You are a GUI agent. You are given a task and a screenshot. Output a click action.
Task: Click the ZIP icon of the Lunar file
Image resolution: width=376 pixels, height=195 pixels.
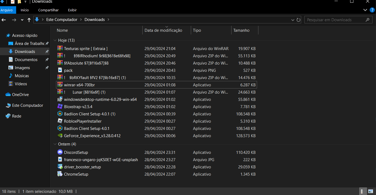point(60,92)
